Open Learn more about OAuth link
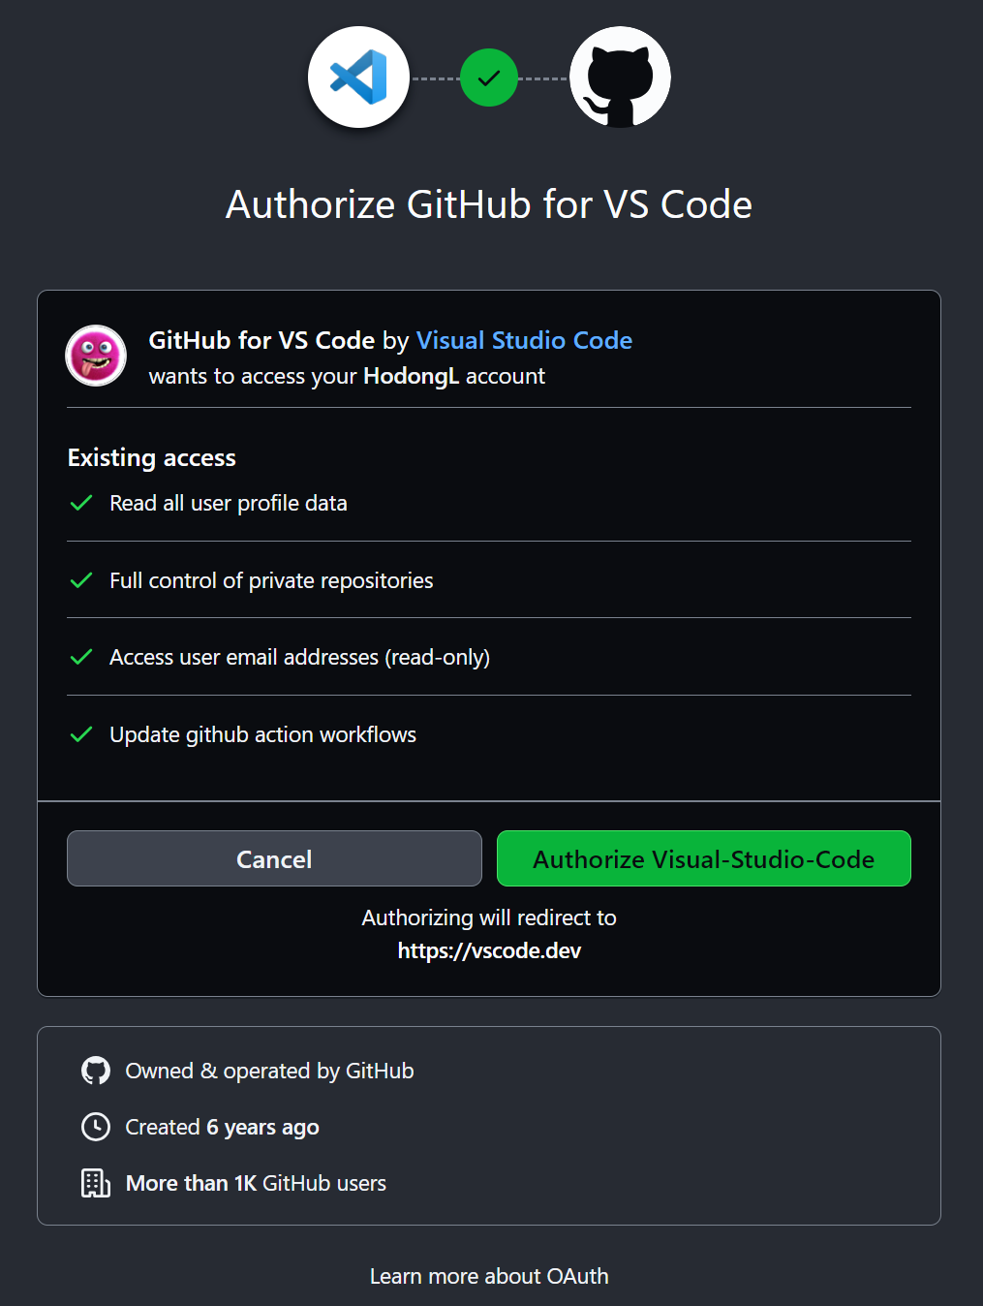Viewport: 983px width, 1306px height. [489, 1276]
